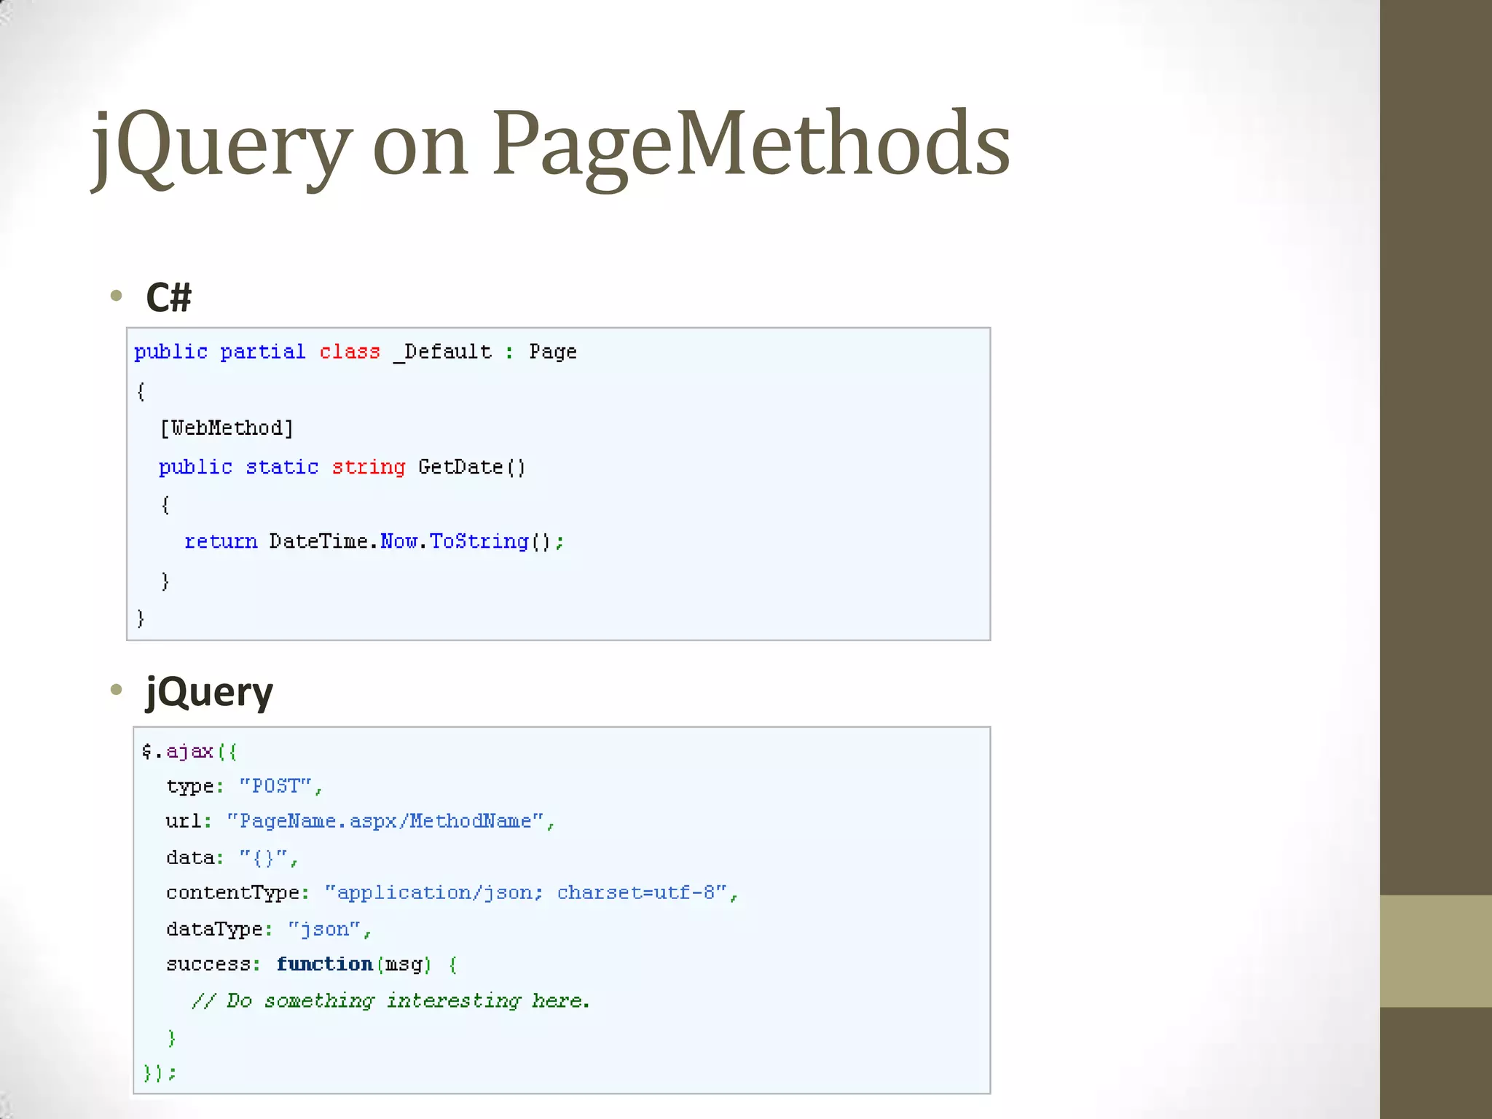Select the 'C#' bullet heading
The width and height of the screenshot is (1492, 1119).
pos(168,297)
